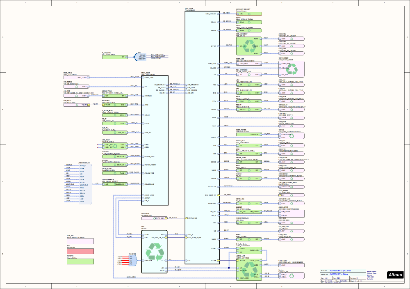Click the recycle icon in LED_HOST block
The width and height of the screenshot is (410, 289).
pos(115,146)
